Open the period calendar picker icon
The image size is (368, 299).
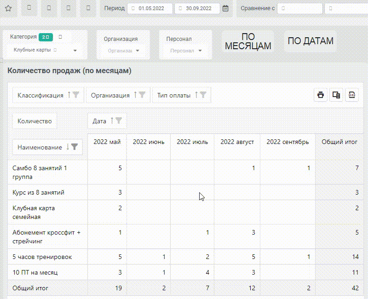225,8
